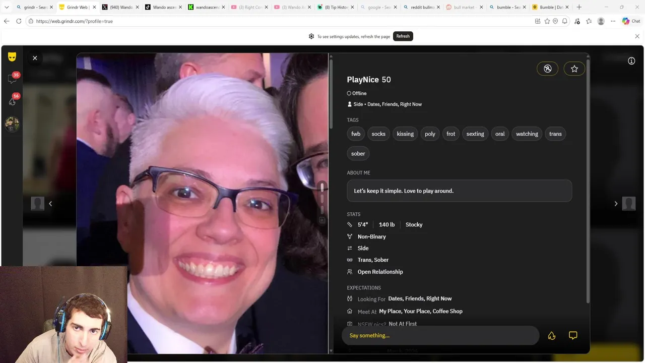Viewport: 645px width, 363px height.
Task: Open the info icon at top right
Action: 631,61
